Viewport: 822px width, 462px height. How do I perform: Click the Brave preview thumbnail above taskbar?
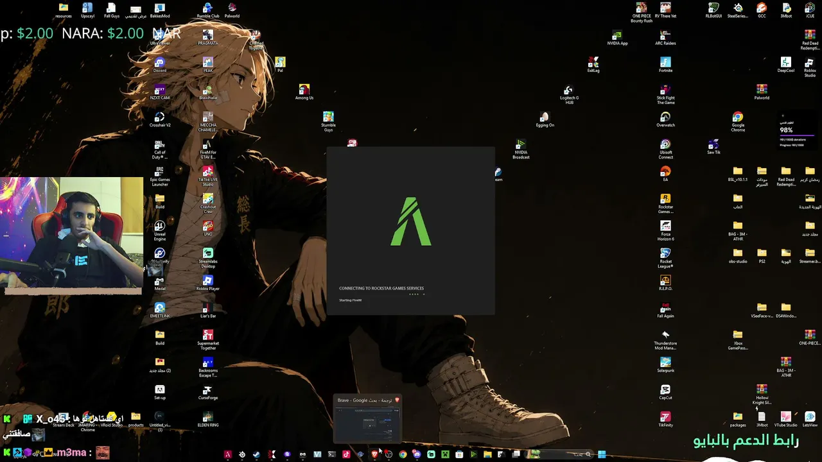(x=367, y=418)
